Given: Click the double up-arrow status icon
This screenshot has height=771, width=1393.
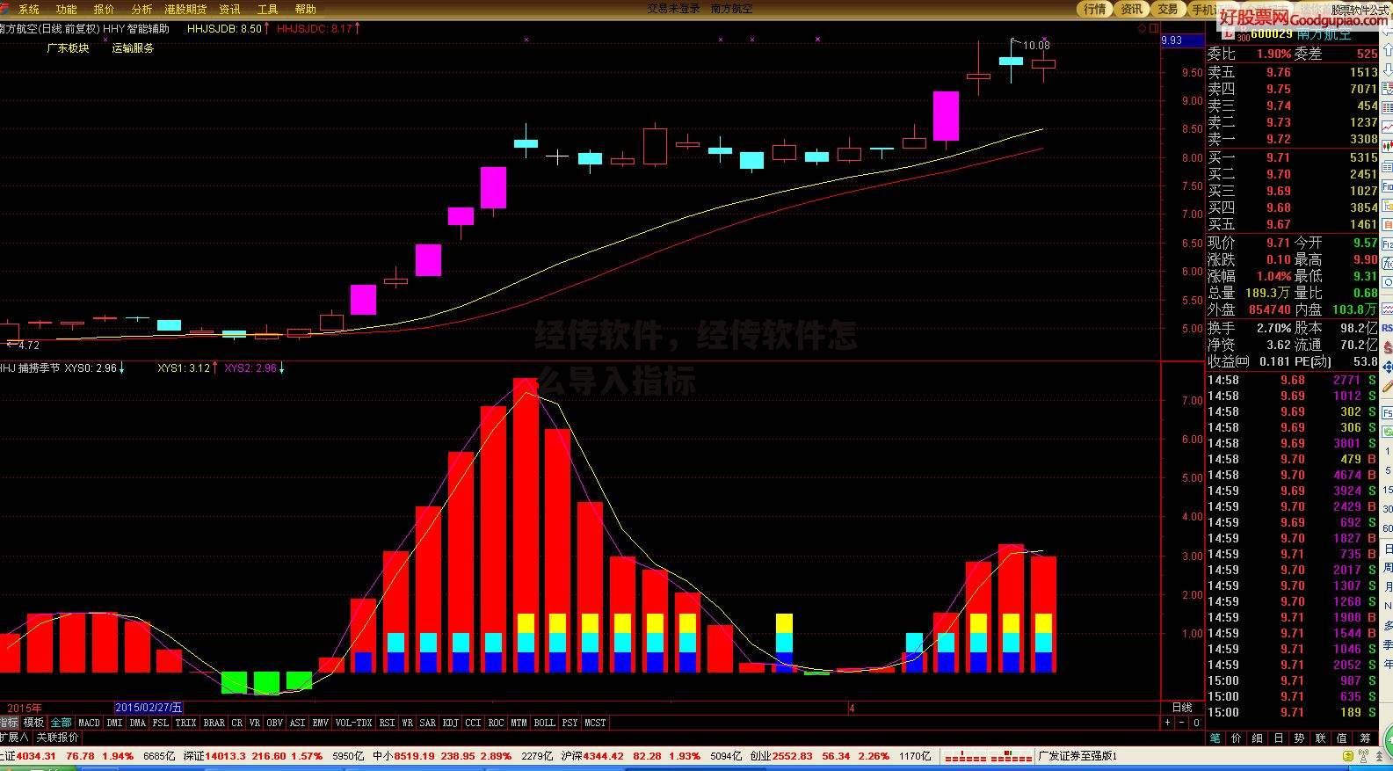Looking at the screenshot, I should pyautogui.click(x=1379, y=756).
